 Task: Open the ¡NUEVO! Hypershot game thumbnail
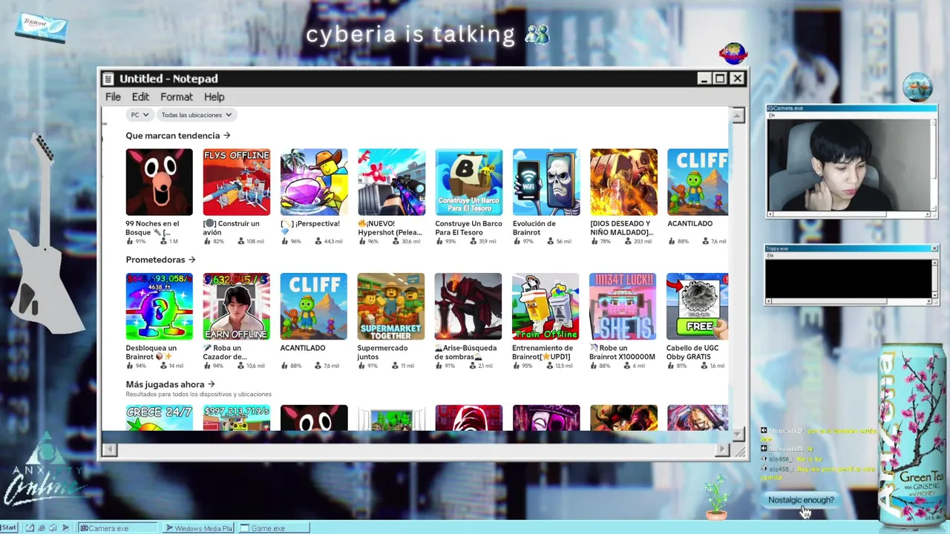(x=391, y=182)
